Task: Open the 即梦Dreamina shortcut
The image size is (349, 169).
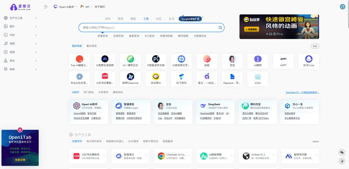Action: click(131, 79)
